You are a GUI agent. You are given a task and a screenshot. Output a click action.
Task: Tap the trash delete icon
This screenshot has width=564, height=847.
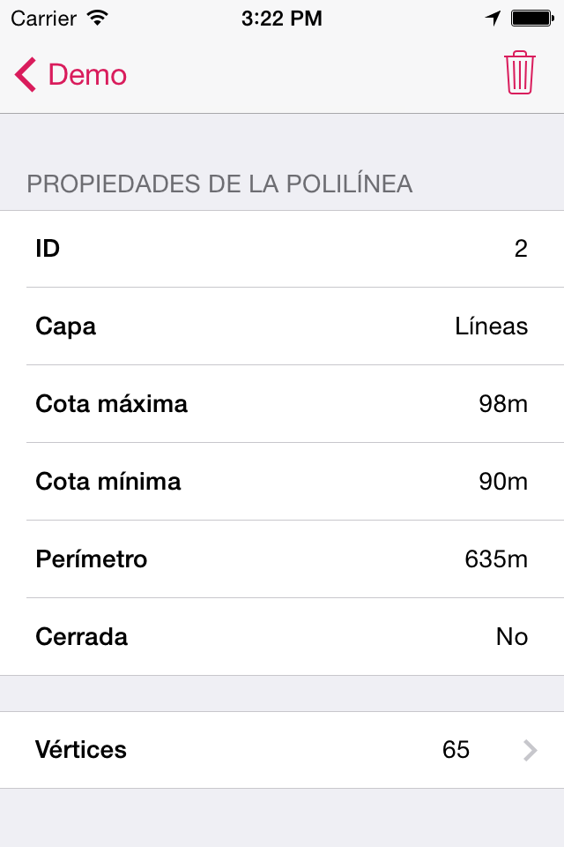point(520,73)
